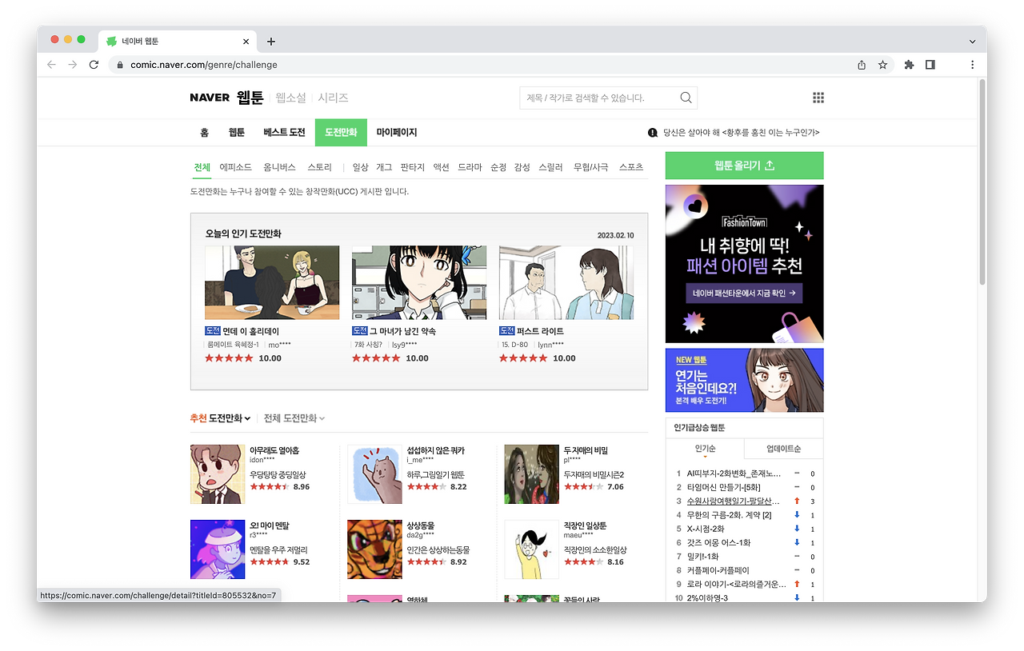Select the 인기순 ranking tab
The image size is (1024, 651).
point(705,449)
